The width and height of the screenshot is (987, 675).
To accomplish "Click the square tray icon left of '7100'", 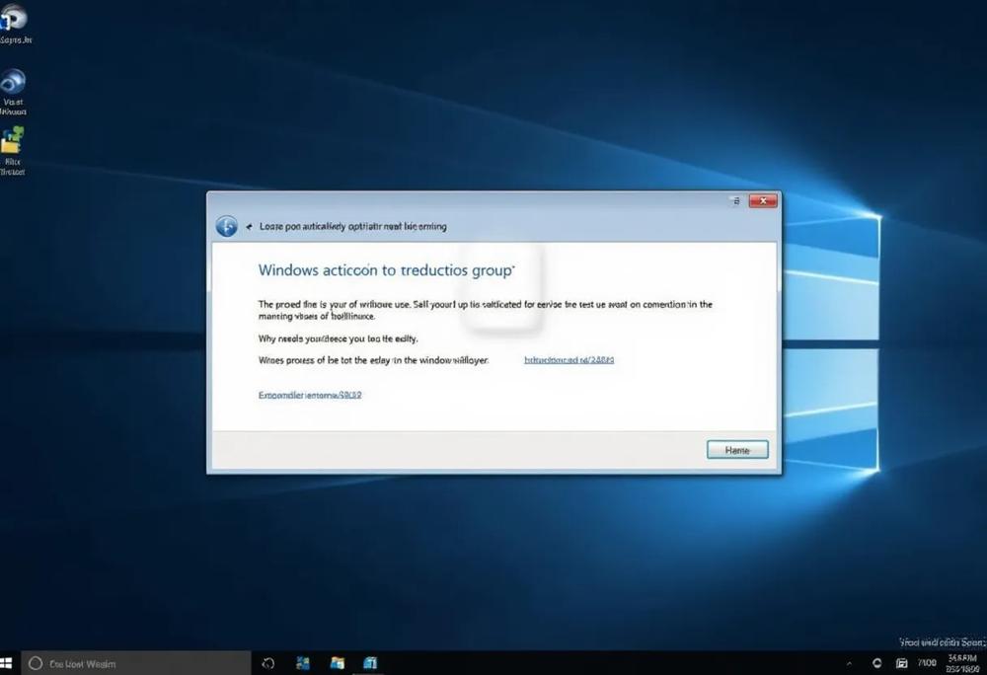I will pyautogui.click(x=901, y=663).
